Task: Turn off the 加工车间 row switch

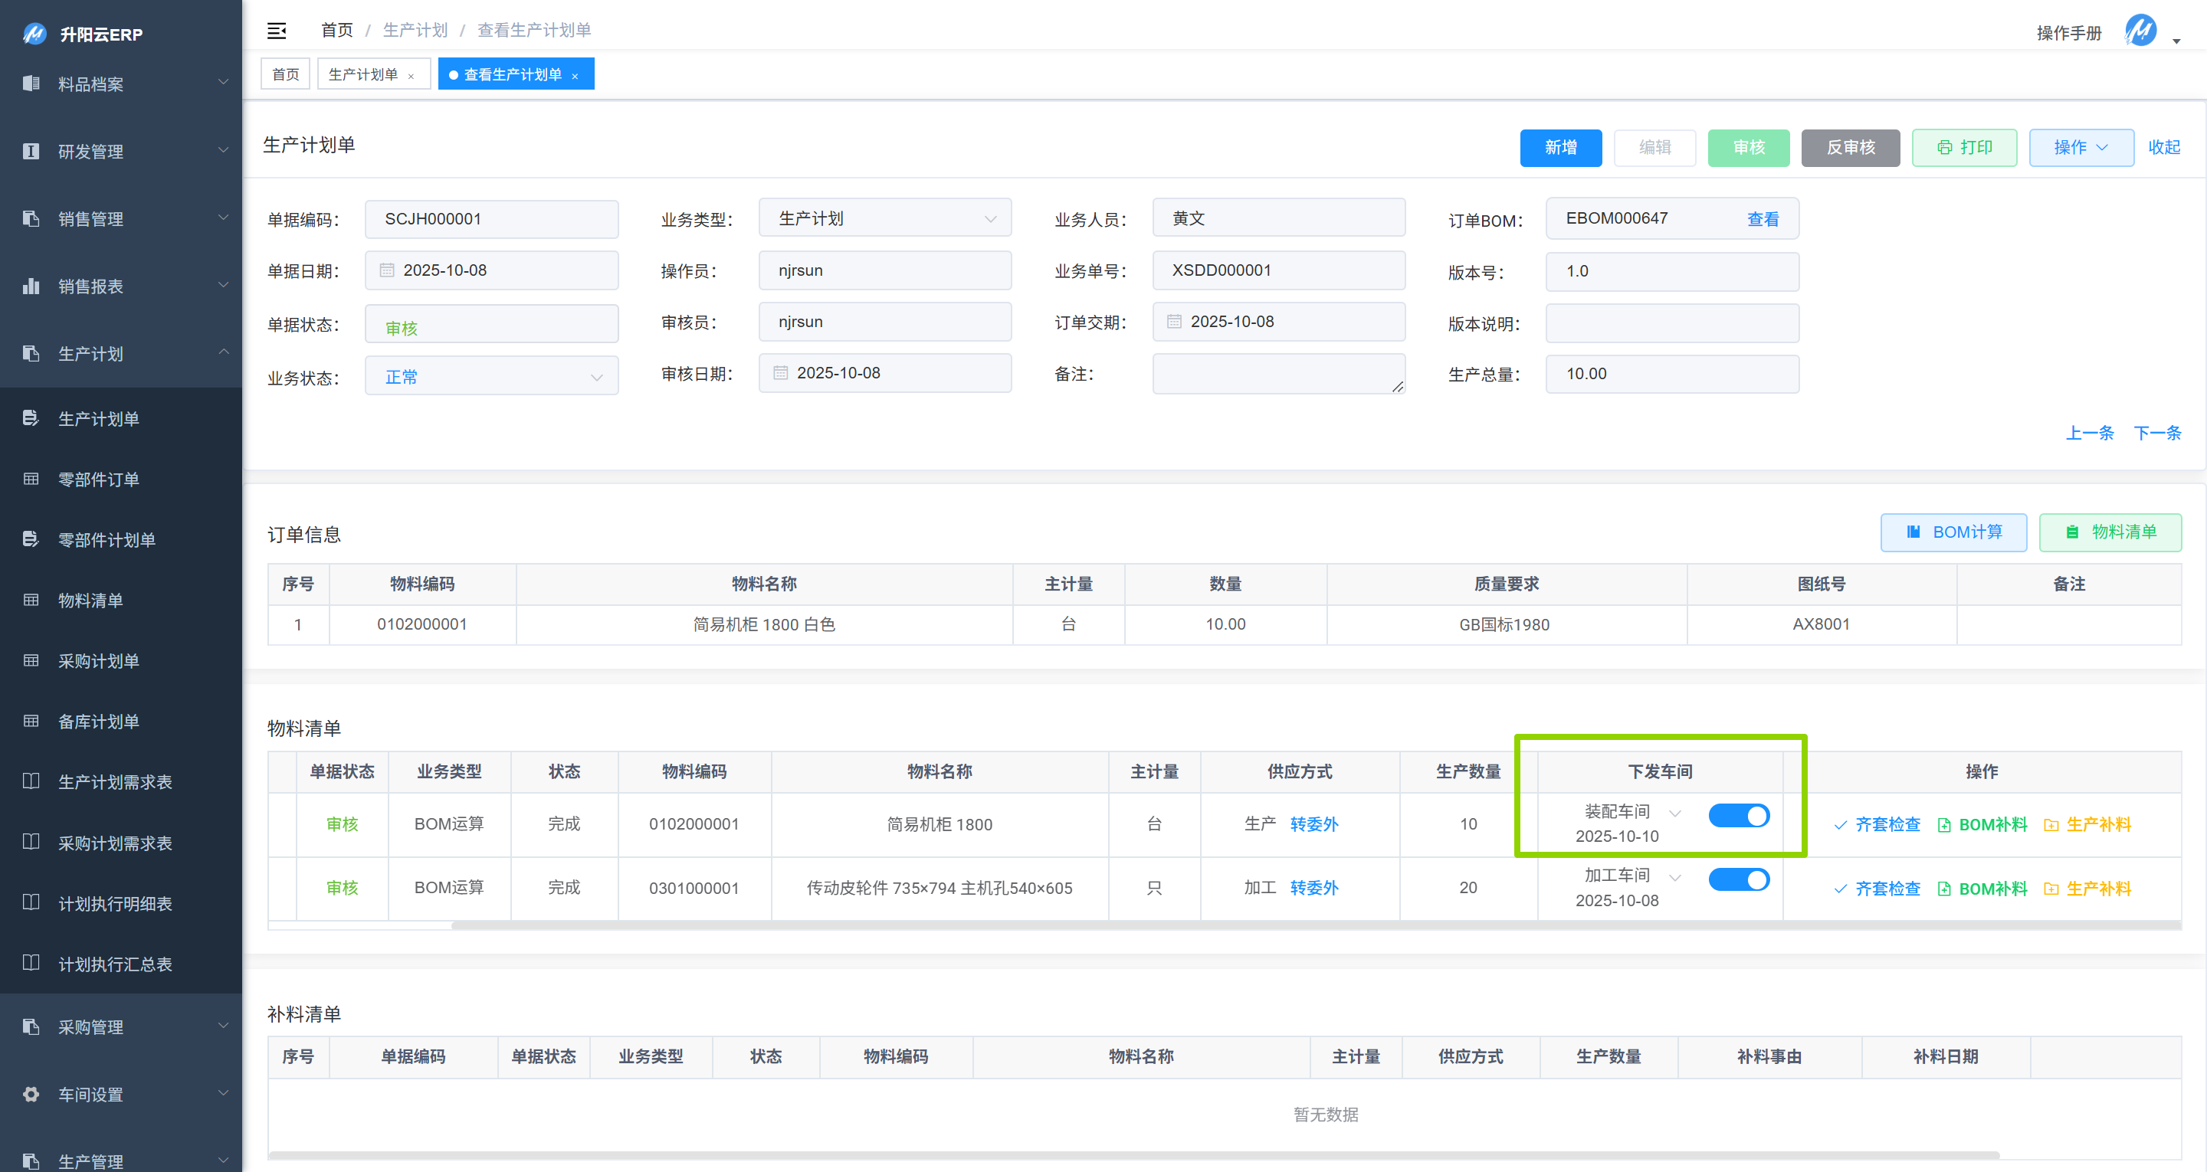Action: pos(1740,879)
